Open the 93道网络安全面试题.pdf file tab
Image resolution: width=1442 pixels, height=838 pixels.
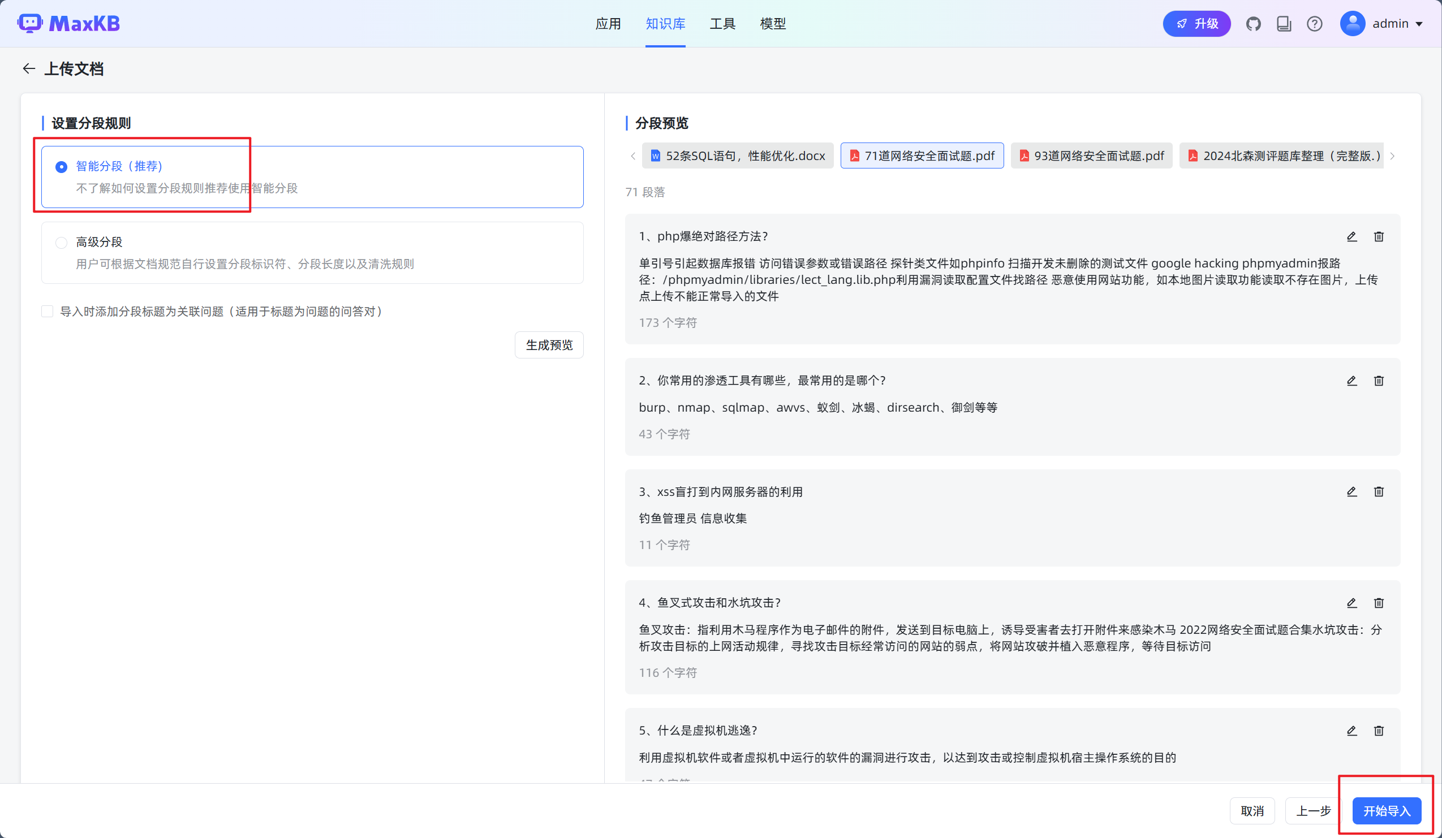click(x=1092, y=155)
